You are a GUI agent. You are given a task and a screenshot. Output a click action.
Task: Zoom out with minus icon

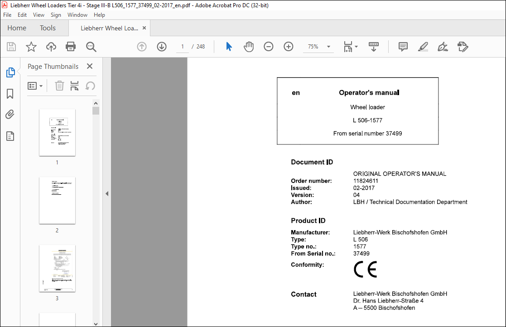pos(269,47)
